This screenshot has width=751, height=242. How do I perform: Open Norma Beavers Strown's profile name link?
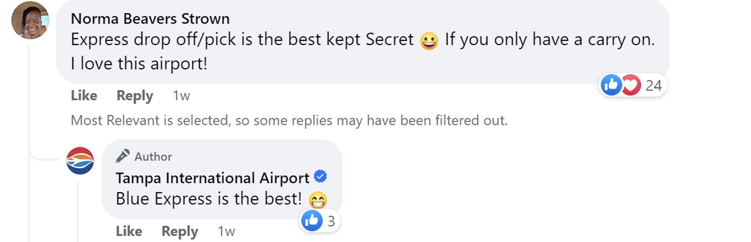point(150,19)
